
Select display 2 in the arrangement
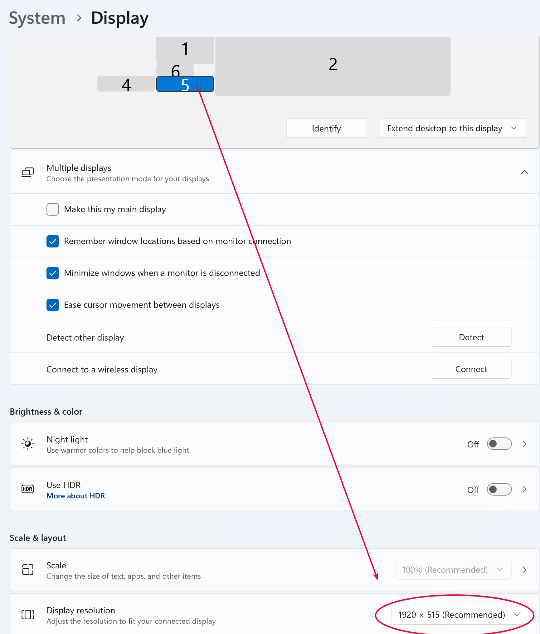click(x=333, y=66)
